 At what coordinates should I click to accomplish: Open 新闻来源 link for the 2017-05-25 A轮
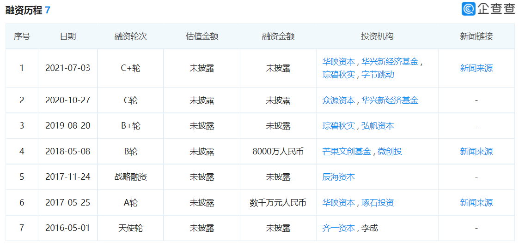pyautogui.click(x=476, y=202)
